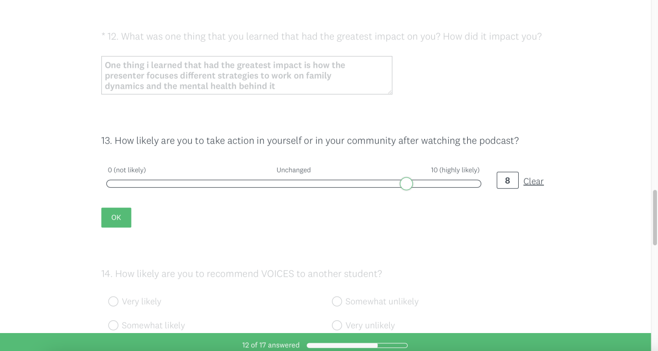
Task: Click the Clear link beside the slider
Action: coord(533,181)
